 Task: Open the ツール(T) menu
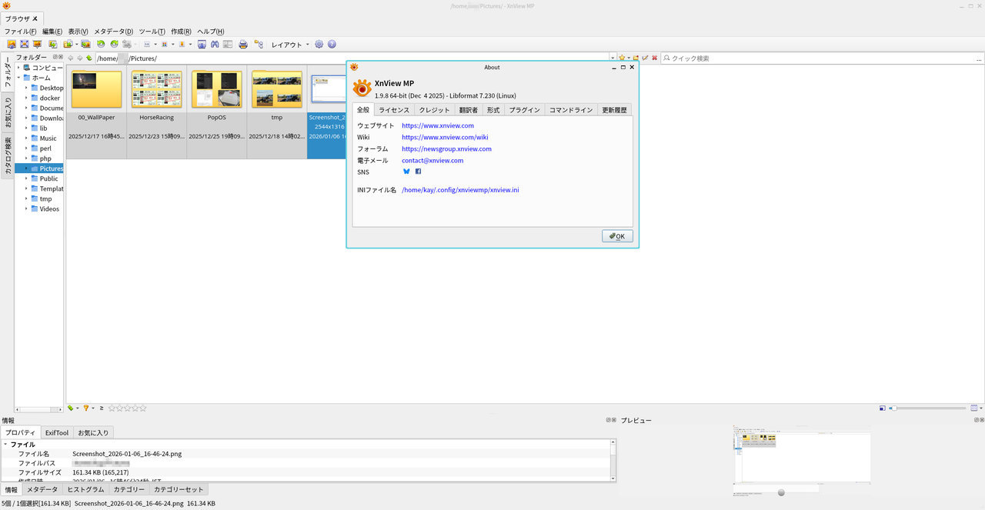point(152,32)
